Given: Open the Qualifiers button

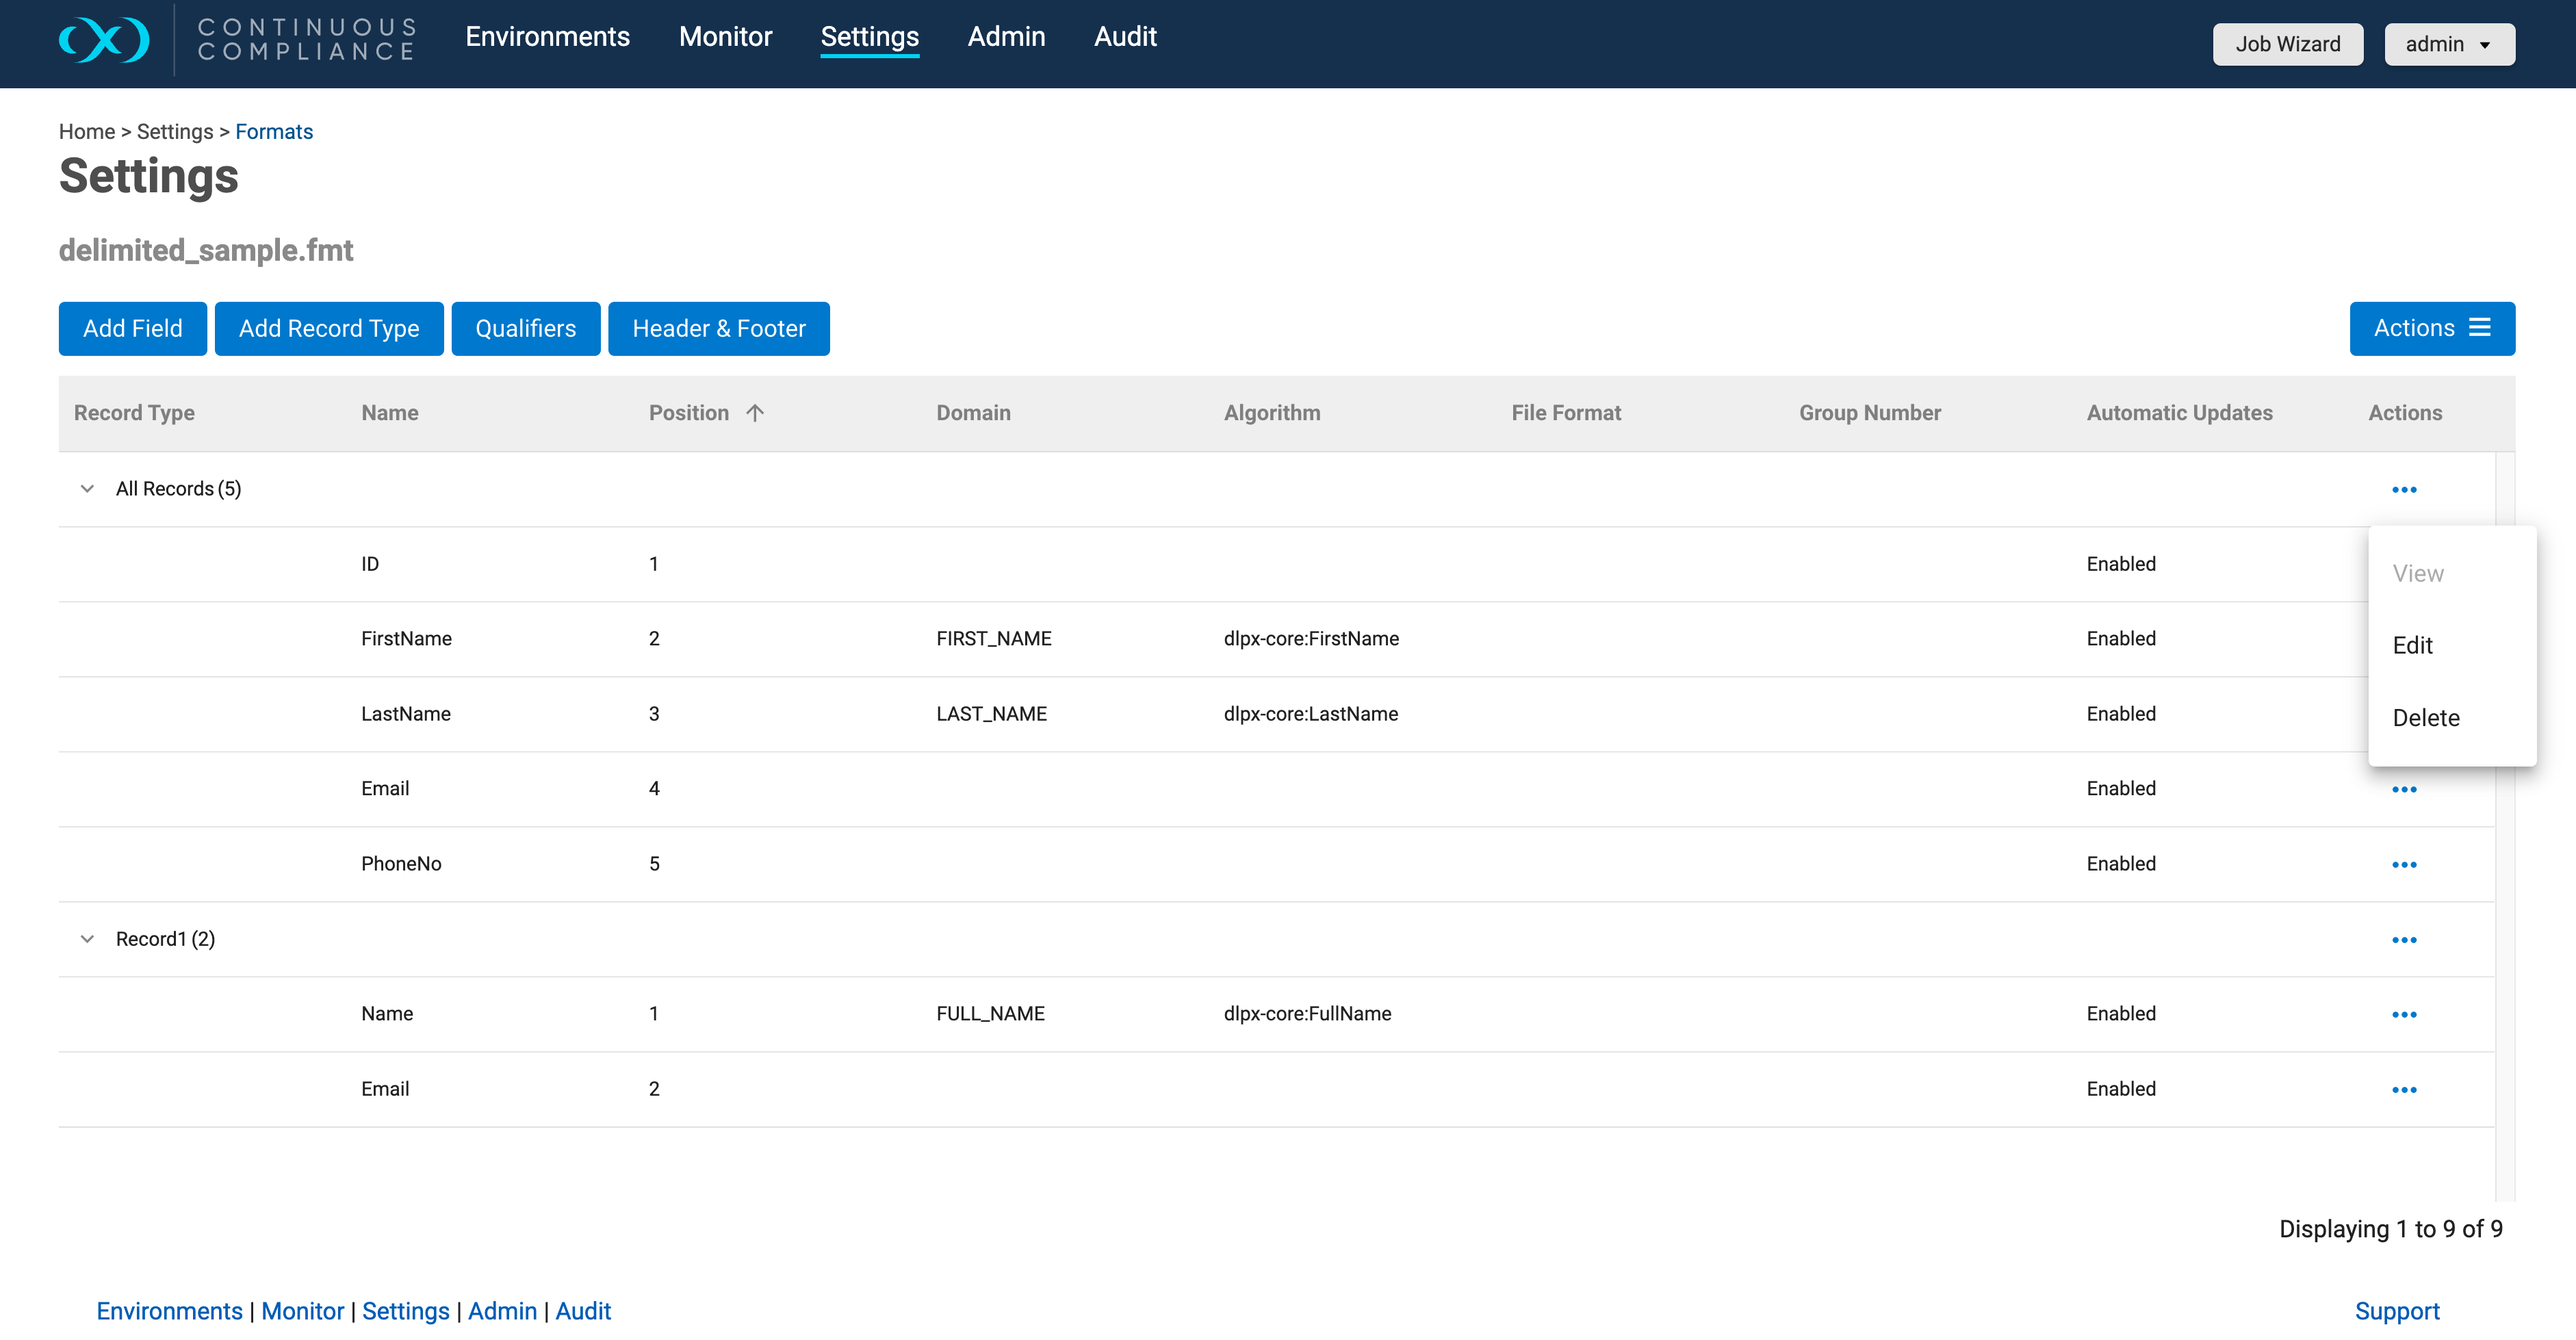Looking at the screenshot, I should [x=526, y=328].
